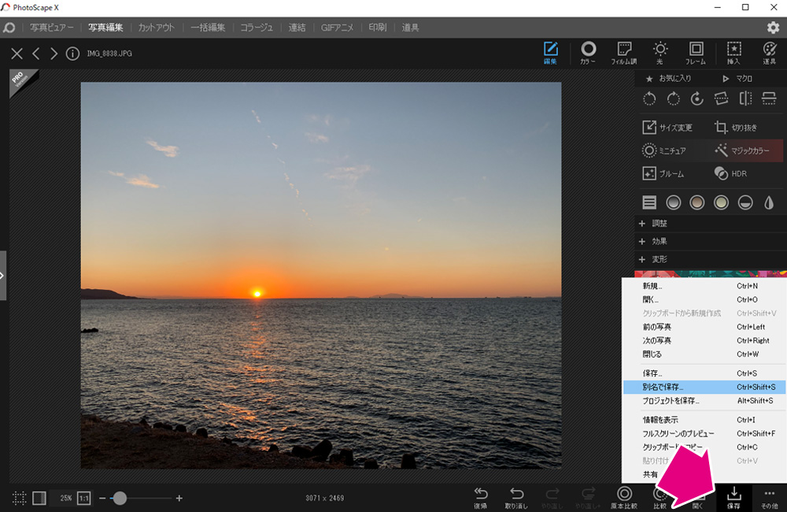787x512 pixels.
Task: Switch to the コラージュ tab
Action: click(x=256, y=28)
